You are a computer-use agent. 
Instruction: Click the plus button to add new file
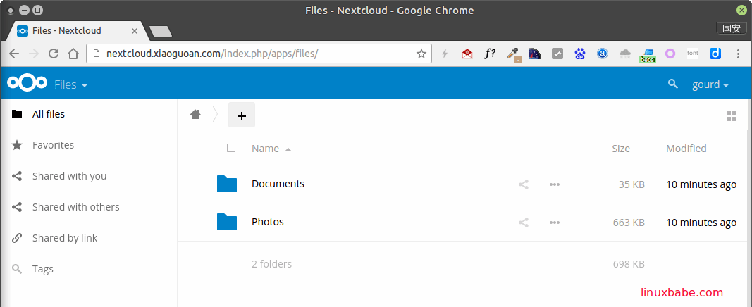[241, 115]
